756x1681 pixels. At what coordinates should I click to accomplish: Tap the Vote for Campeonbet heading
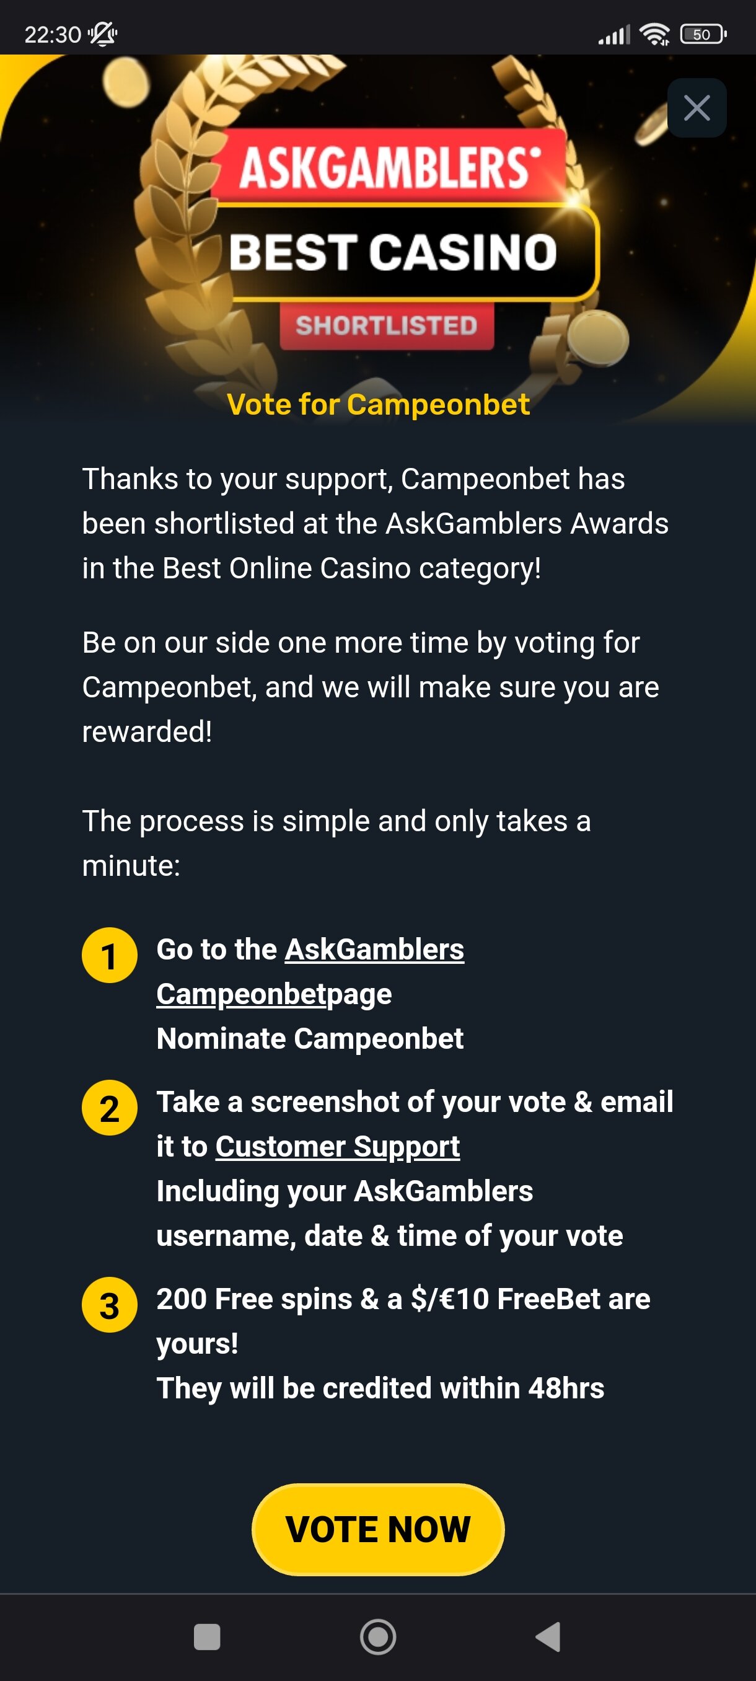[377, 405]
